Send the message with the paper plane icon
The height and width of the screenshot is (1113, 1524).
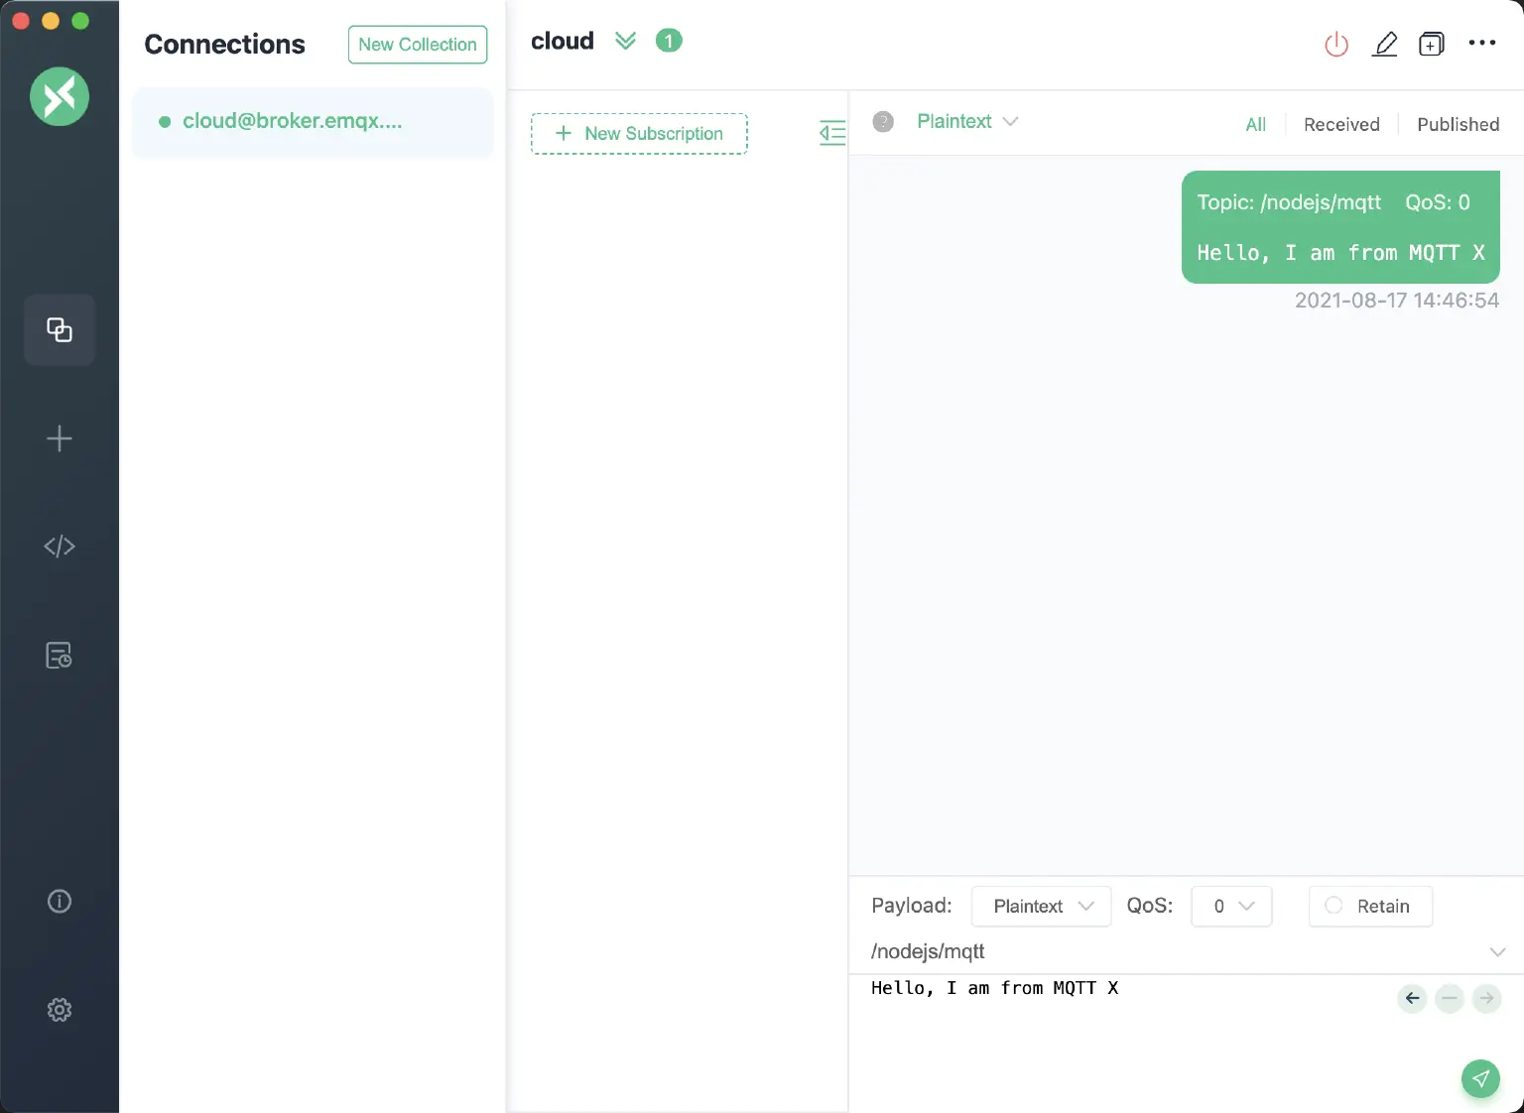click(1480, 1078)
